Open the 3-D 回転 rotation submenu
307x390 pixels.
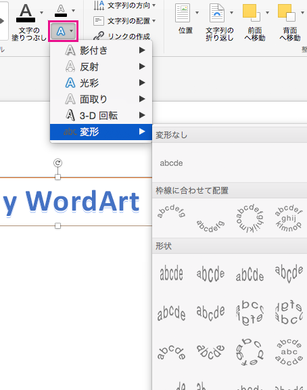tap(101, 115)
